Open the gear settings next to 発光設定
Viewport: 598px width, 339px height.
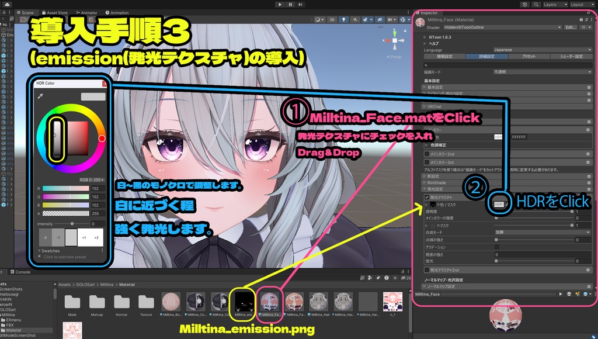[x=588, y=188]
